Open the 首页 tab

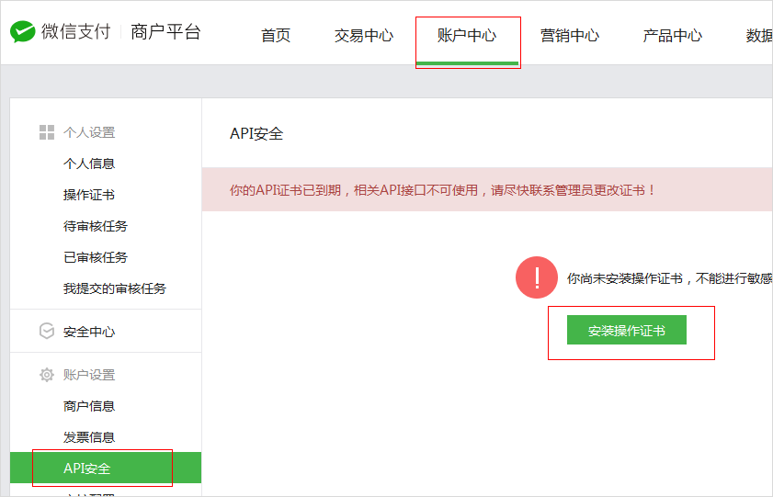[276, 36]
